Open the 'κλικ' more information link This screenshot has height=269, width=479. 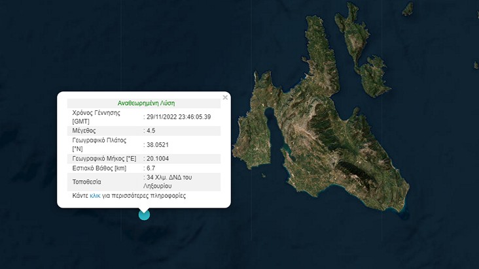coord(95,195)
